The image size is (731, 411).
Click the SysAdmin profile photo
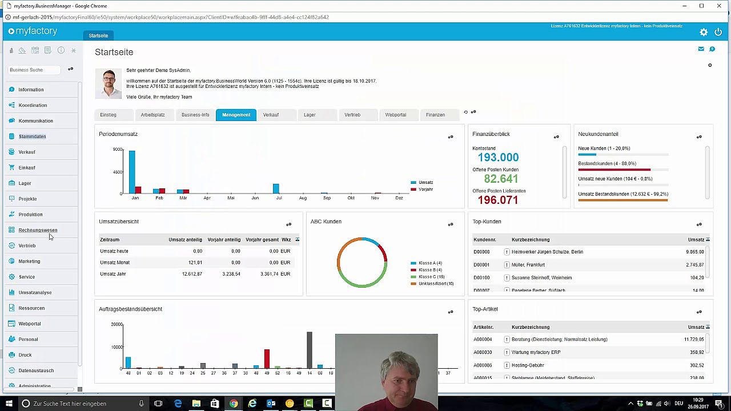109,84
